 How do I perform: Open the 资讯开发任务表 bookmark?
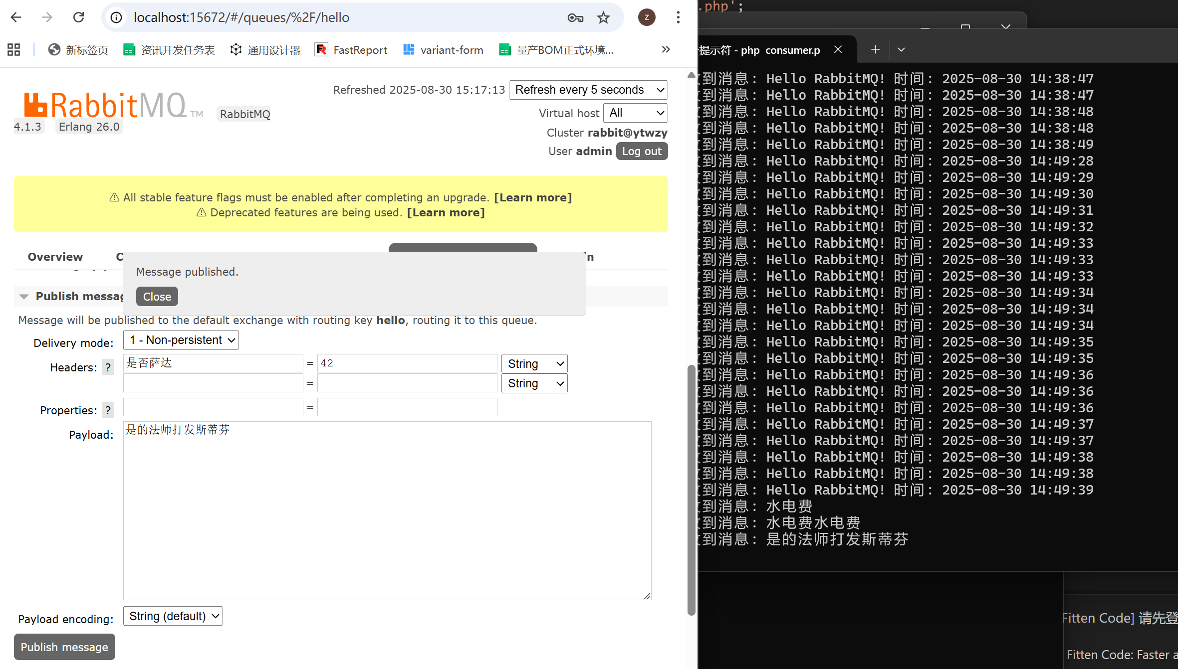(169, 50)
